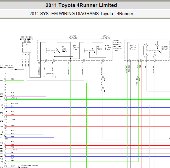
Task: Select VIO label at pin 9
Action: [x=12, y=95]
